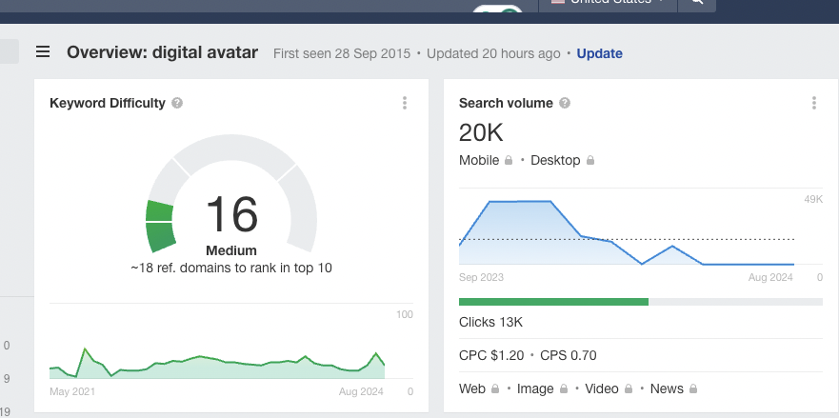Click the Medium difficulty label
Viewport: 839px width, 418px height.
(231, 250)
